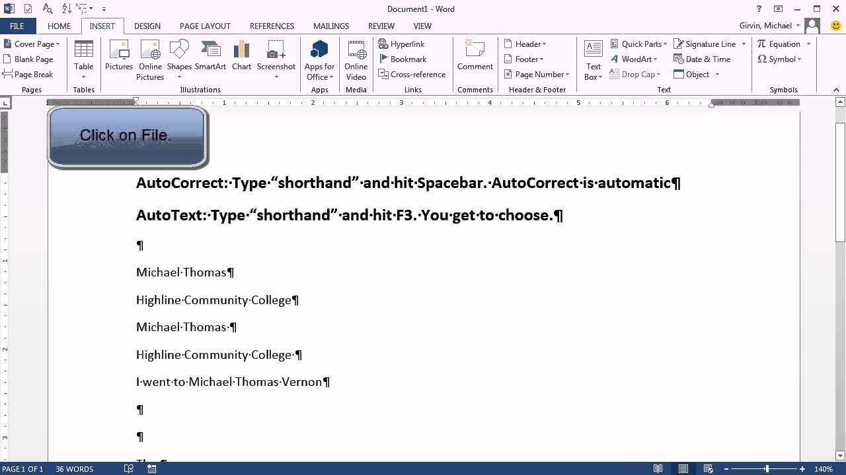Switch to the MAILINGS tab
Image resolution: width=846 pixels, height=475 pixels.
330,26
